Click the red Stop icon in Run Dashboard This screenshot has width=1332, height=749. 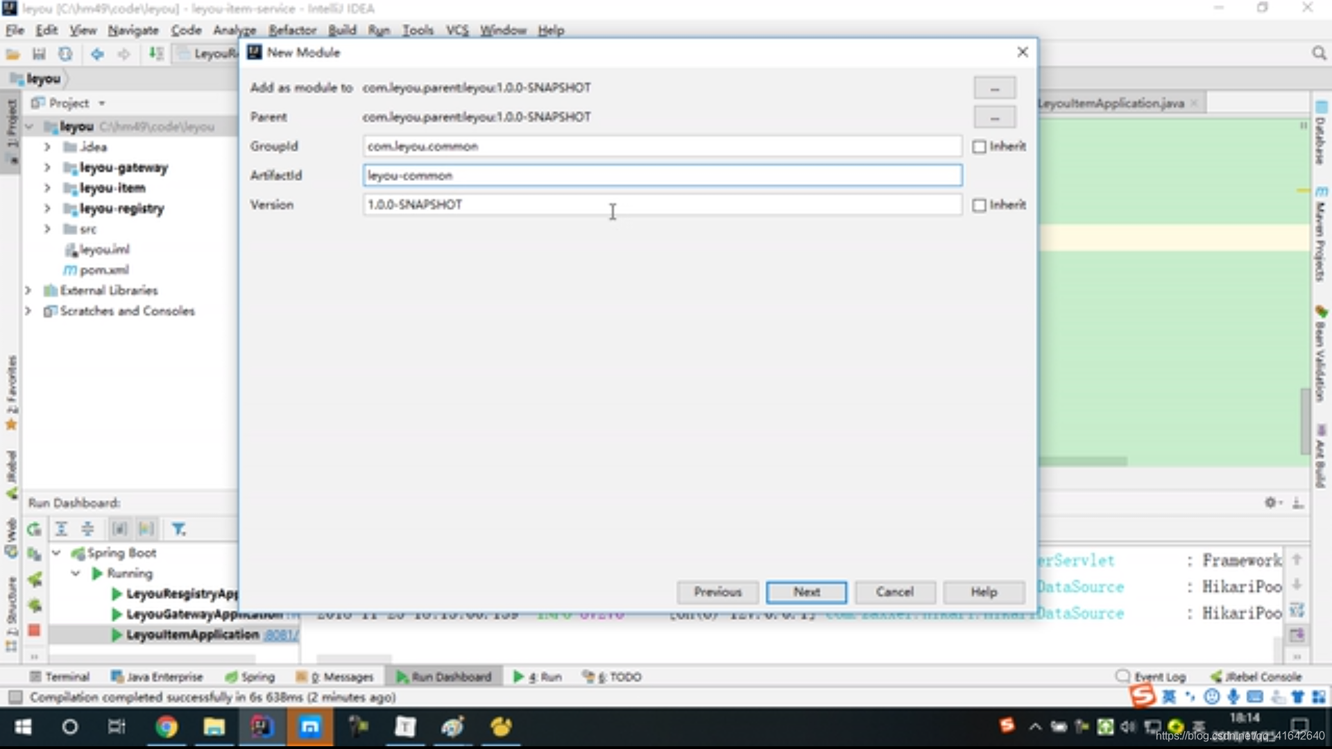tap(34, 630)
